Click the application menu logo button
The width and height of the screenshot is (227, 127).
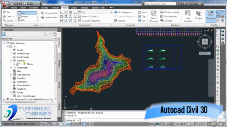click(5, 5)
